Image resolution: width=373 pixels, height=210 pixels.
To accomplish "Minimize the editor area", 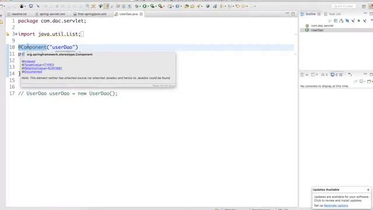I will pos(287,13).
